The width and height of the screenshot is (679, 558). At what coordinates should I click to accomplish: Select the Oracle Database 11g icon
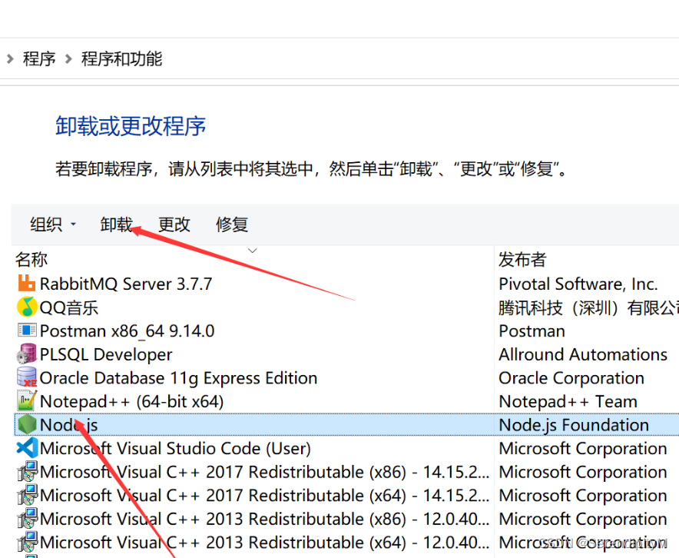[x=25, y=377]
